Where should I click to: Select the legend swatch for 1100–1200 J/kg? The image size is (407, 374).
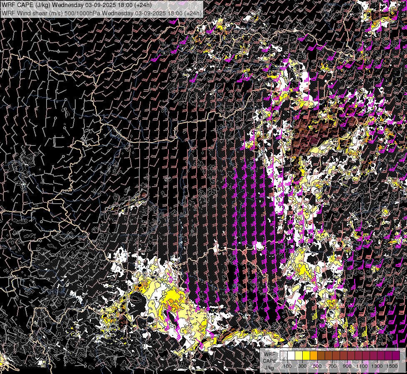click(366, 355)
